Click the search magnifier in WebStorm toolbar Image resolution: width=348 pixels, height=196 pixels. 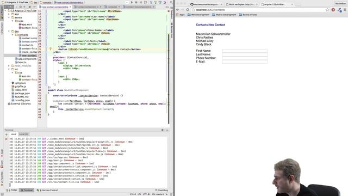(x=171, y=2)
